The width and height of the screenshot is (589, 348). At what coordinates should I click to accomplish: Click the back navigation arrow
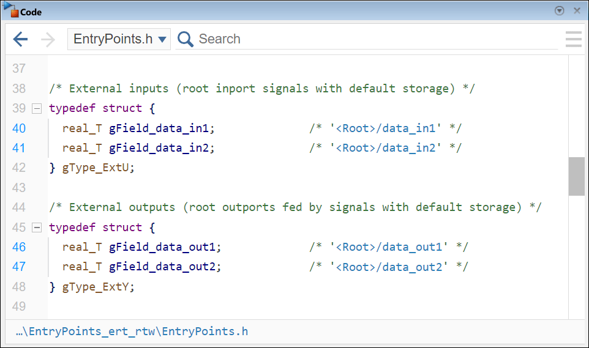20,39
